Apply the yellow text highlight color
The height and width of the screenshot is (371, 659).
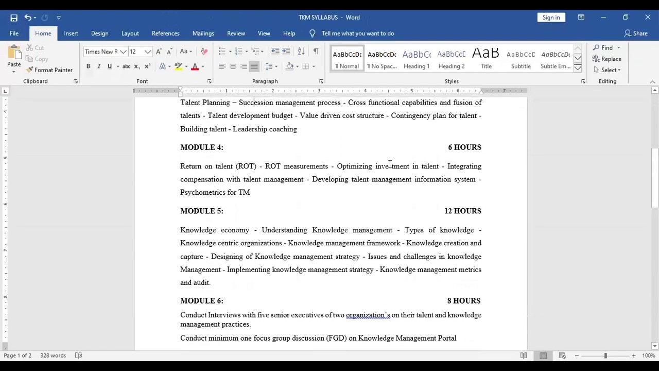(178, 66)
